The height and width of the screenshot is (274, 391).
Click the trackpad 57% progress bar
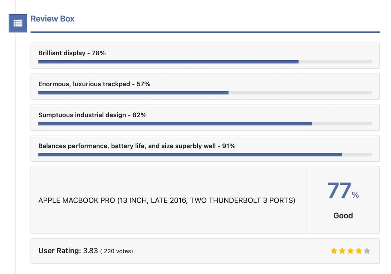click(x=205, y=93)
